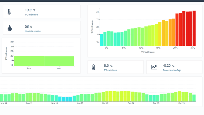The width and height of the screenshot is (204, 115).
Task: Click the 0°C axis tick label
Action: (x=107, y=48)
